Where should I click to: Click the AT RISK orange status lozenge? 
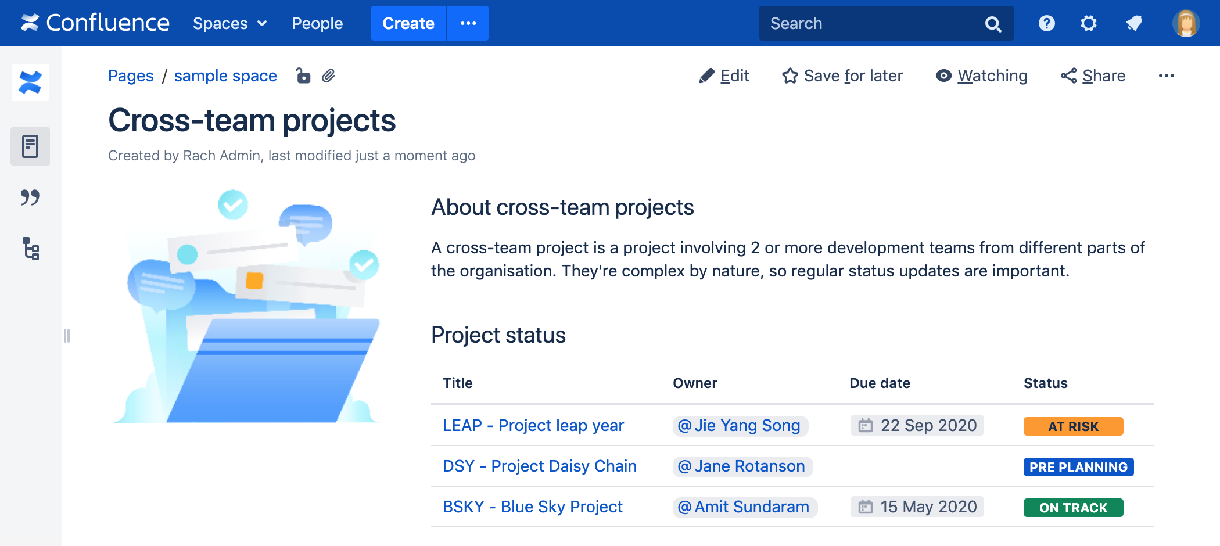click(x=1073, y=426)
